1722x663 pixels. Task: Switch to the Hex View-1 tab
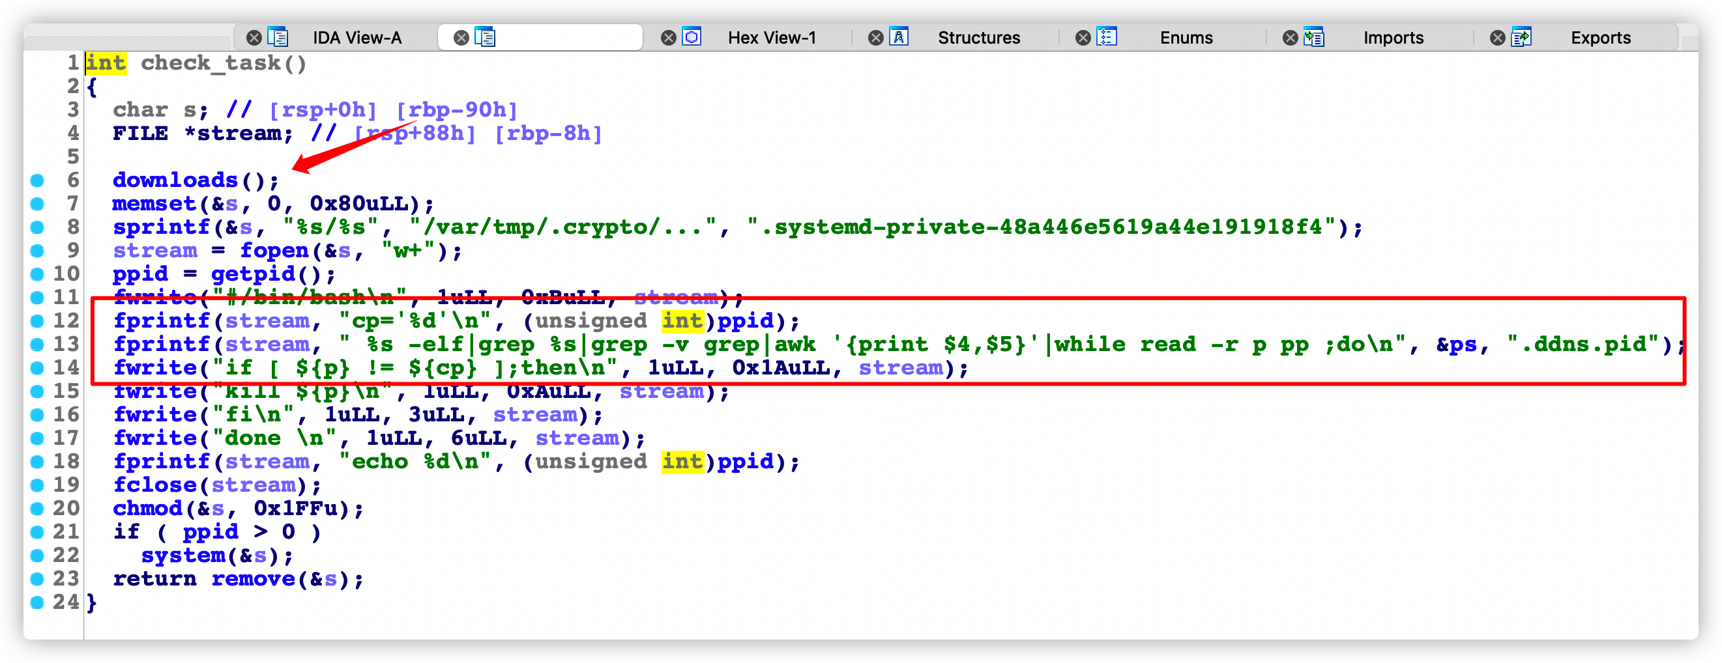tap(772, 38)
